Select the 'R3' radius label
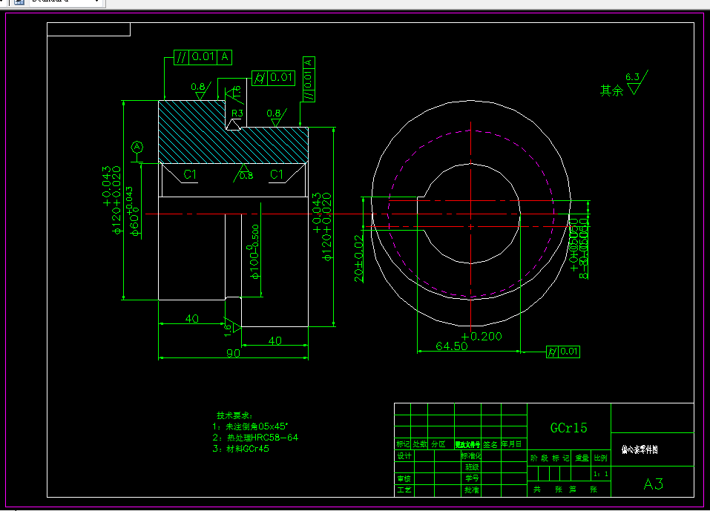710x511 pixels. (237, 113)
